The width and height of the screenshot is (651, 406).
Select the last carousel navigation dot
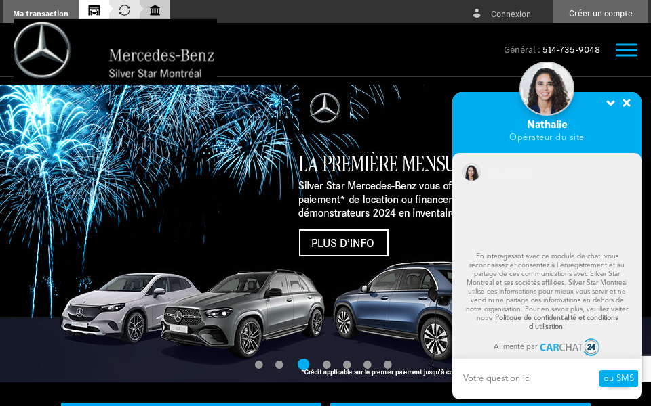tap(387, 364)
